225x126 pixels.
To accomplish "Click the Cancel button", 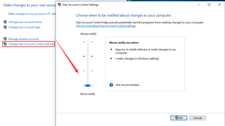I will [197, 118].
